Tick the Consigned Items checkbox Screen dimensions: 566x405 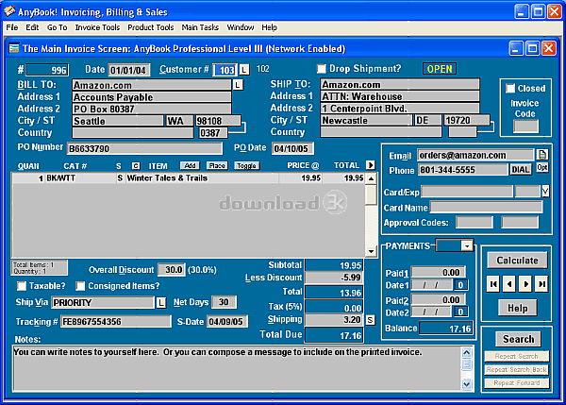tap(80, 286)
